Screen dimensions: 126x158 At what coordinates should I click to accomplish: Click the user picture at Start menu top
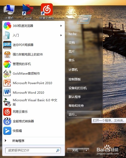[x=84, y=19]
